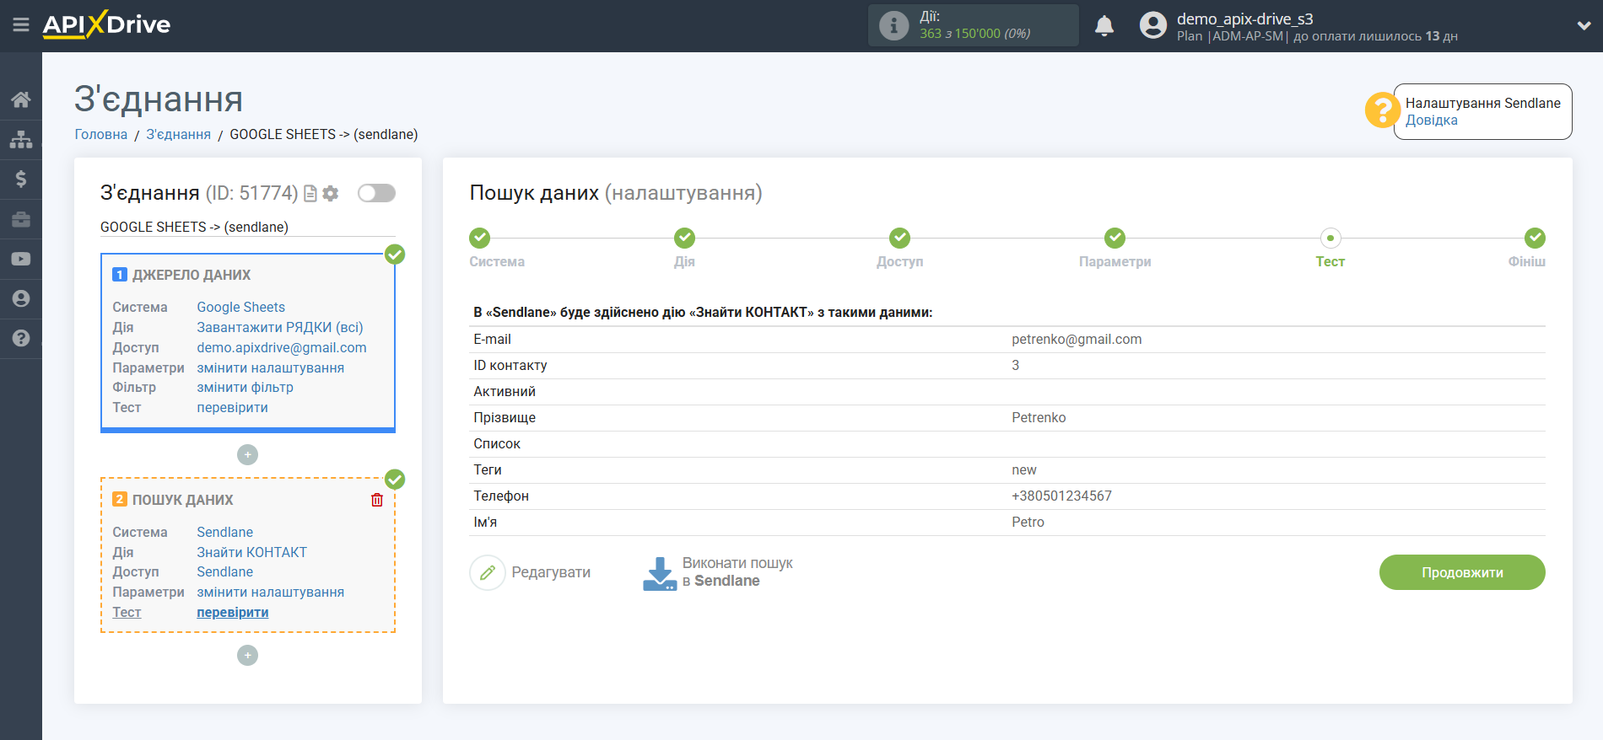The width and height of the screenshot is (1603, 740).
Task: Click перевірити in the data source block
Action: [x=233, y=408]
